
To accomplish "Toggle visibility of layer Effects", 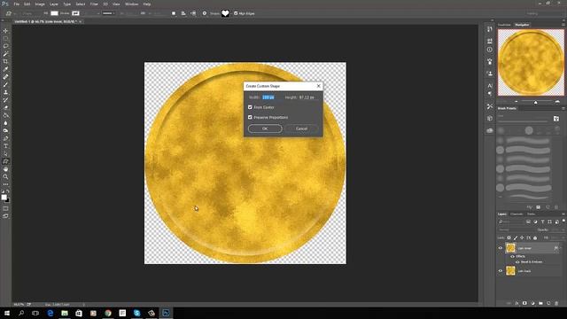I will coord(512,256).
